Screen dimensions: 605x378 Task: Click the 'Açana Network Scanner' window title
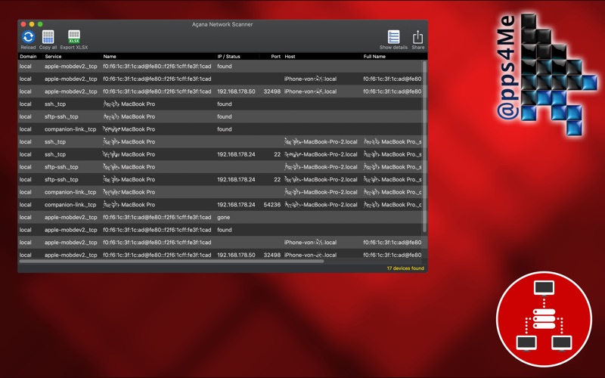222,24
